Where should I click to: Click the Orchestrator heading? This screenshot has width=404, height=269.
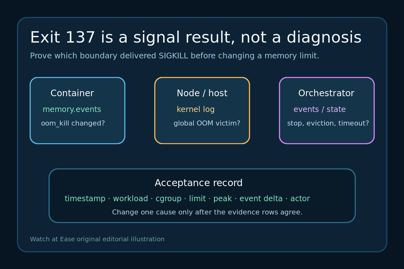coord(326,93)
